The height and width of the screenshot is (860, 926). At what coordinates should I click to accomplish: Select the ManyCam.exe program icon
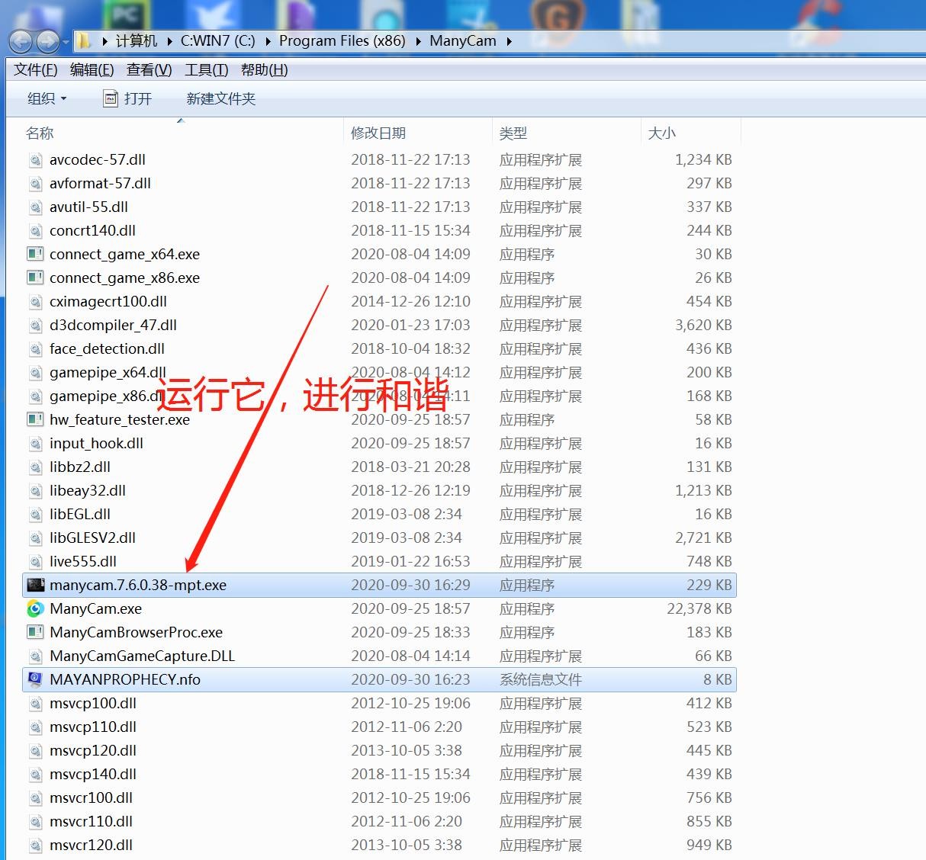pos(35,609)
